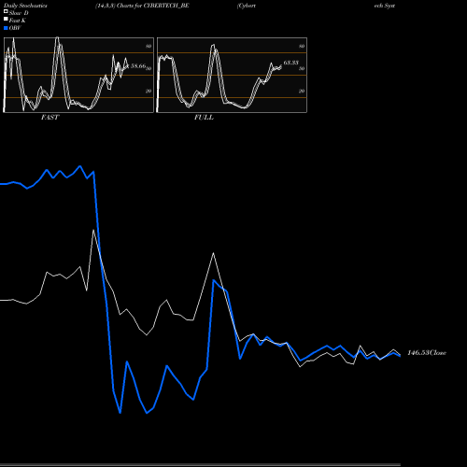Click the '146.53Close' price label
Image resolution: width=467 pixels, height=467 pixels.
[427, 353]
